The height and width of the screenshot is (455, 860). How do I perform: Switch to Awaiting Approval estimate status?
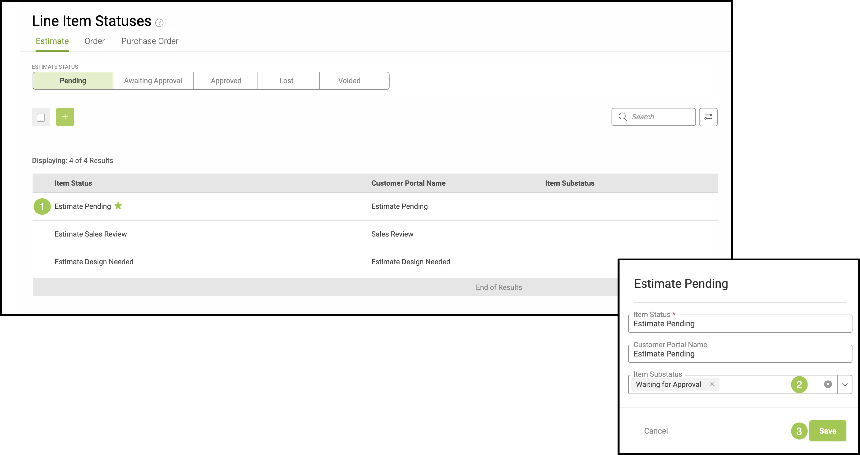(x=153, y=81)
